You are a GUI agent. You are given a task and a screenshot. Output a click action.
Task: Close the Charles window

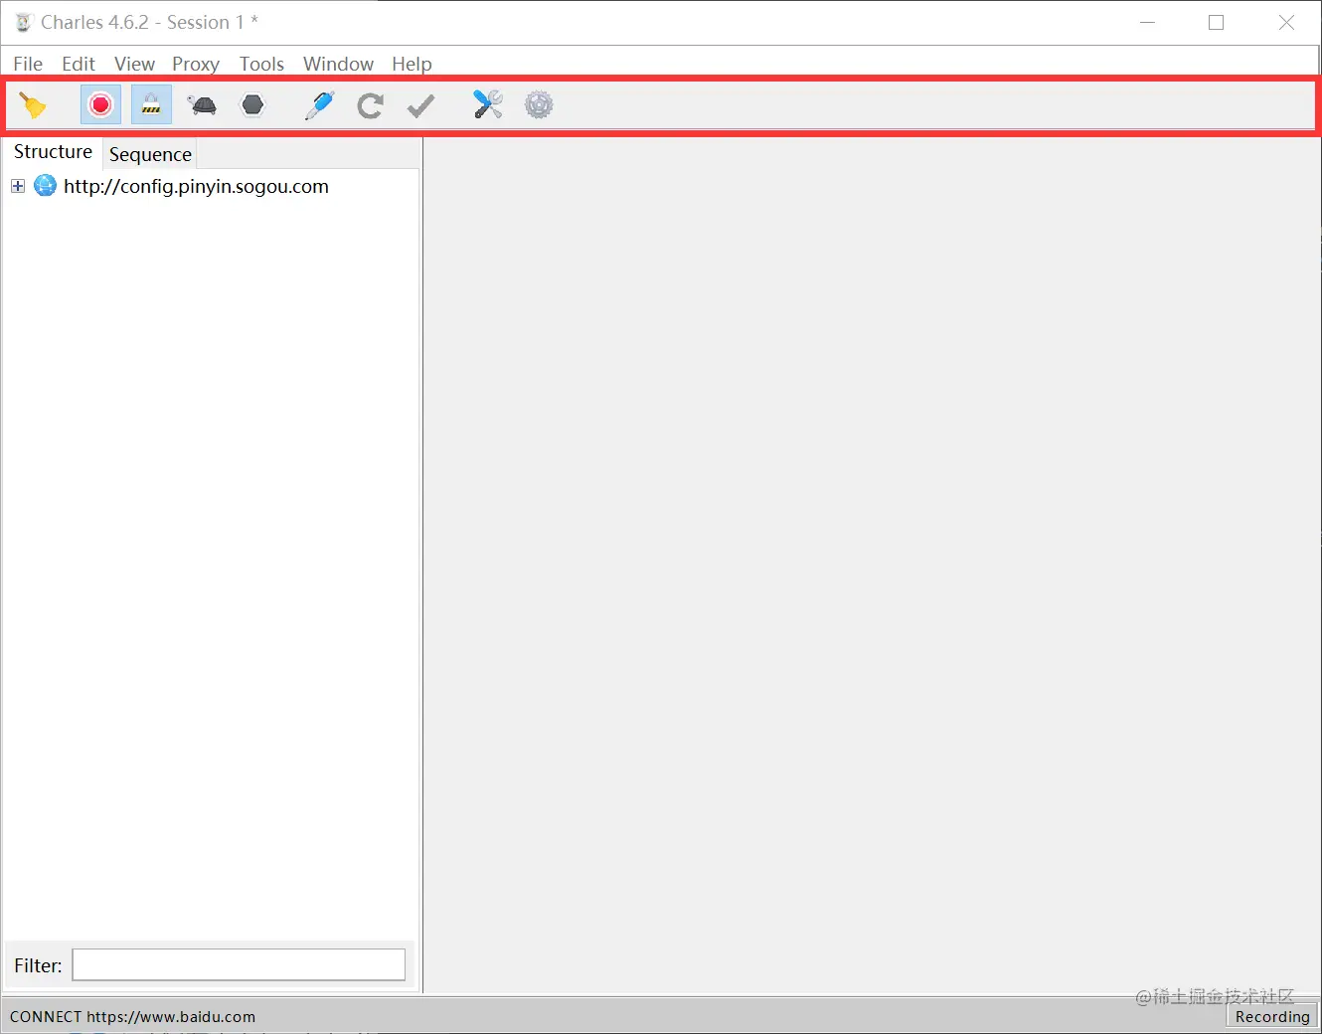[x=1286, y=22]
